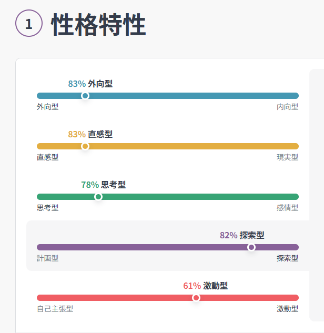Click the 外向型 label below the blue bar
Screen dimensions: 324x333
point(47,107)
